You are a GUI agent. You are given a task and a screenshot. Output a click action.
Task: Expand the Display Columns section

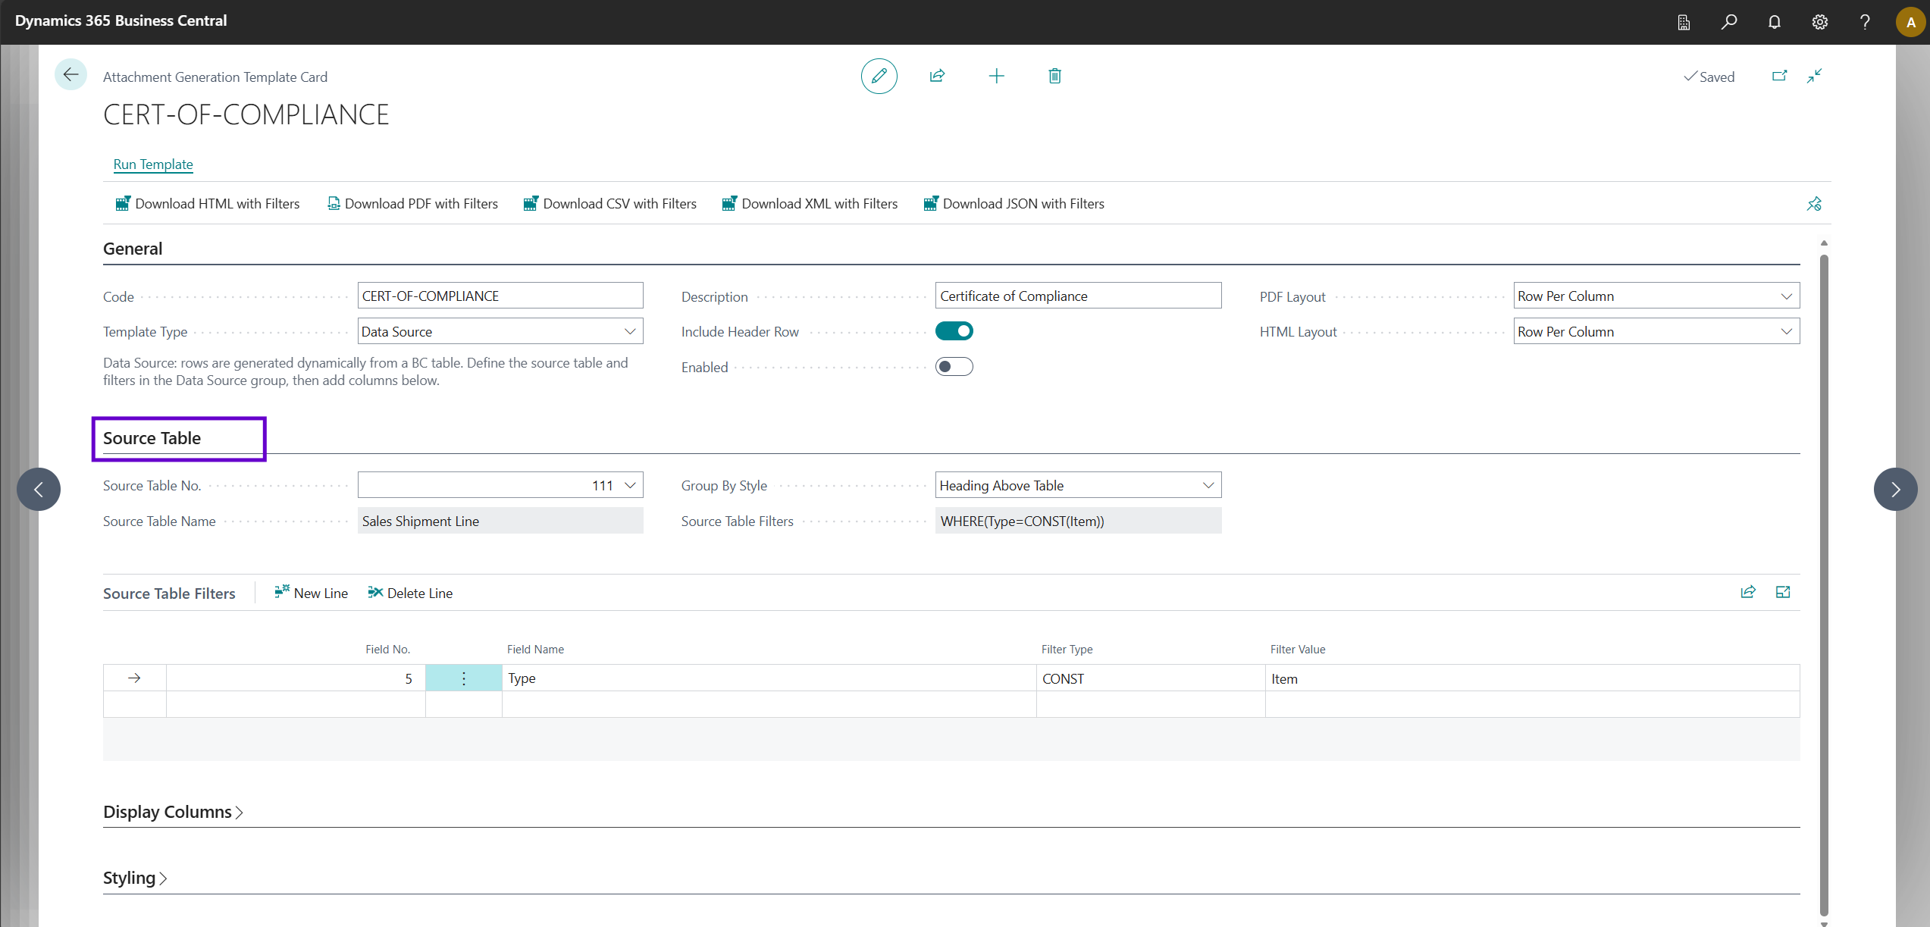coord(173,812)
